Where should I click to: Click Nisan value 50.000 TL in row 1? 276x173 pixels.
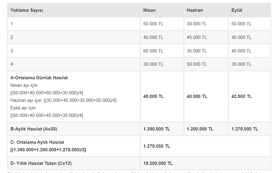[x=153, y=24]
